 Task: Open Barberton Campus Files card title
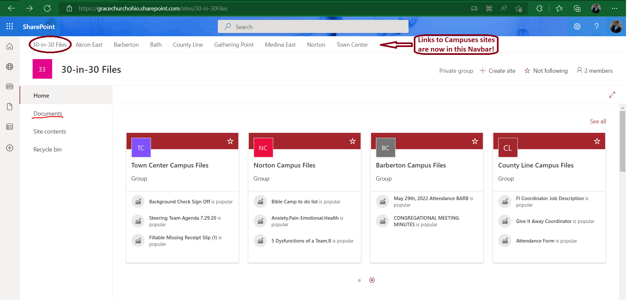pos(411,165)
